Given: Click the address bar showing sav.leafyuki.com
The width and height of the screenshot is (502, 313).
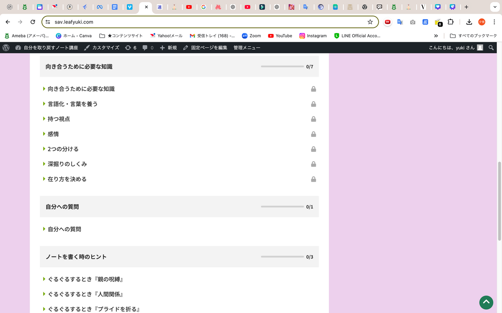Looking at the screenshot, I should (x=209, y=22).
